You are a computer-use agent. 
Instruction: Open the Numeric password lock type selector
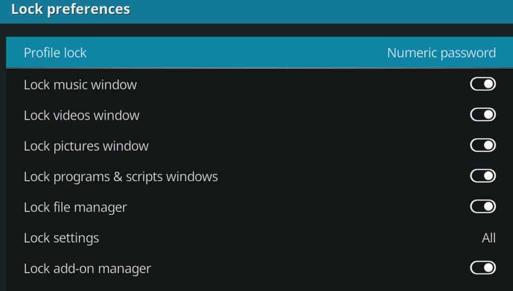[441, 53]
